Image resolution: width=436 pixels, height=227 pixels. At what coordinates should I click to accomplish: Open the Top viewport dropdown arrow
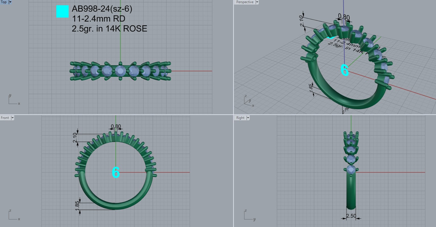click(x=10, y=2)
